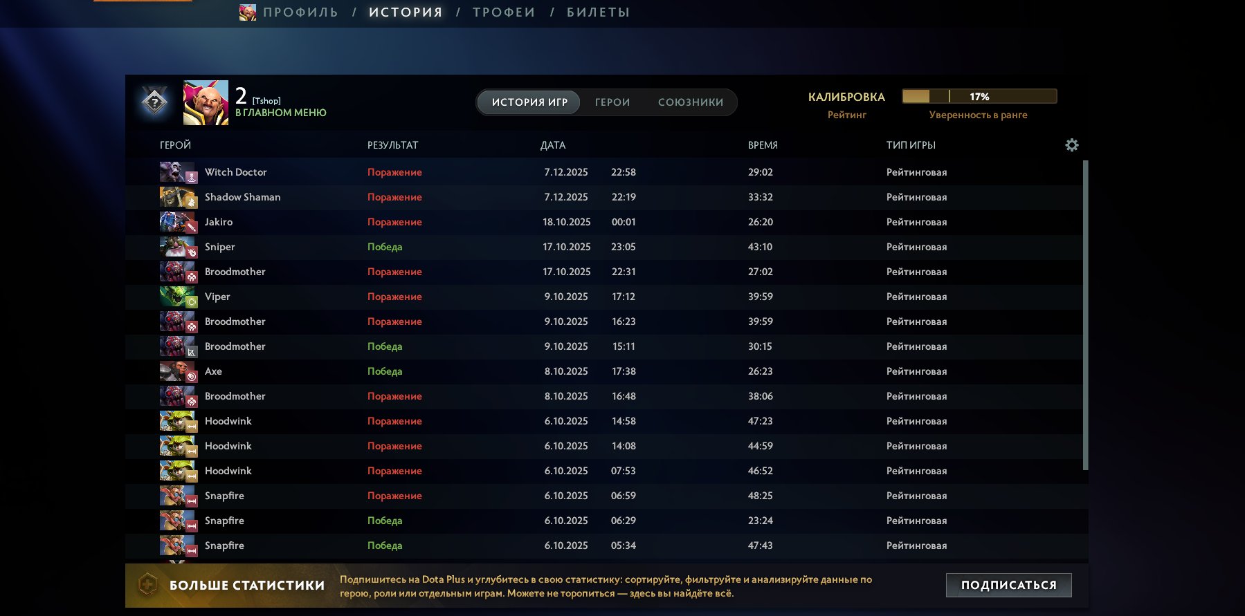1245x616 pixels.
Task: Open the Профиль section
Action: coord(300,12)
